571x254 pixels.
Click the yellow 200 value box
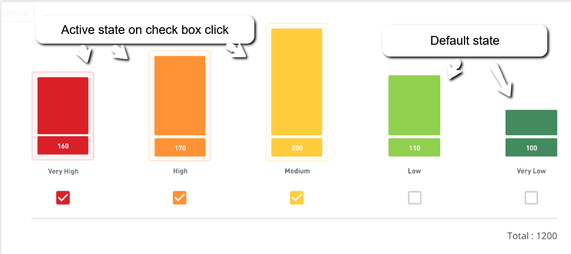[297, 148]
